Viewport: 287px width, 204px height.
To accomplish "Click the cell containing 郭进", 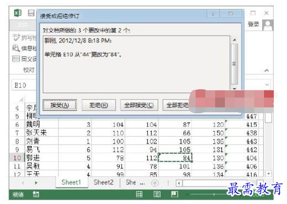I will point(42,158).
